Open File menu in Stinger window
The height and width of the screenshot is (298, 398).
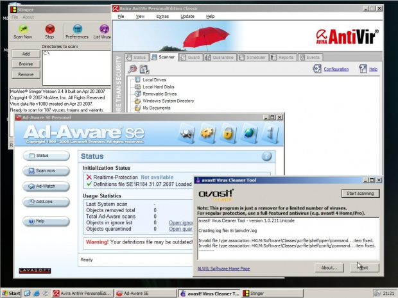click(x=15, y=17)
